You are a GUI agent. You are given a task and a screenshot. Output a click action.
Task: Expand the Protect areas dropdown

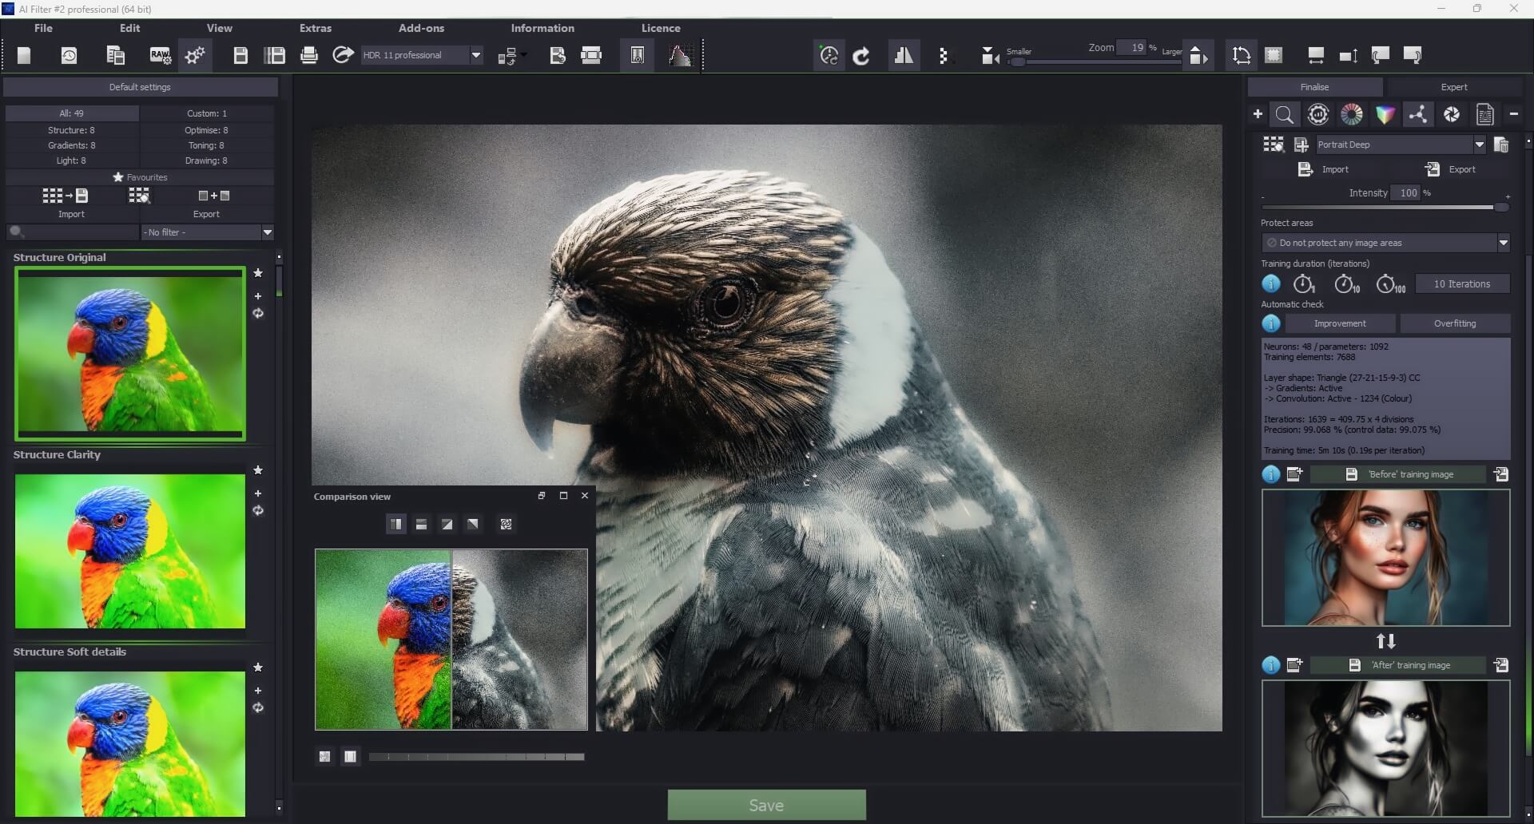[1504, 242]
